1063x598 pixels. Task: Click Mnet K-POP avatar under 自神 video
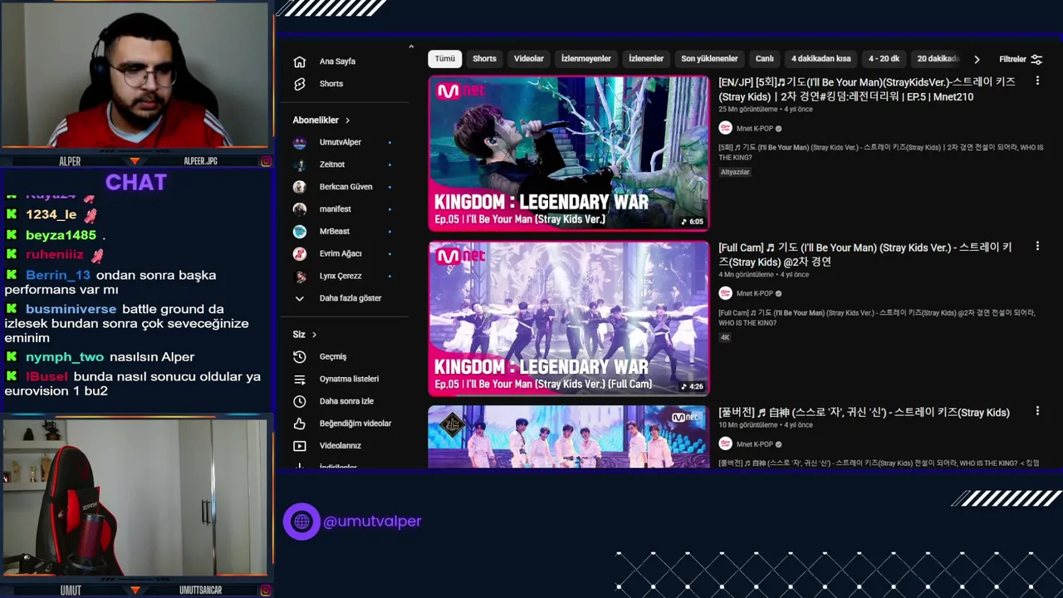coord(725,444)
